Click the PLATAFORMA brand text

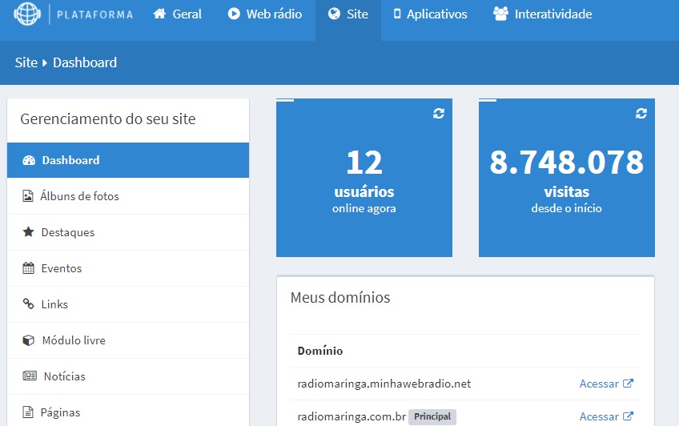[x=94, y=14]
